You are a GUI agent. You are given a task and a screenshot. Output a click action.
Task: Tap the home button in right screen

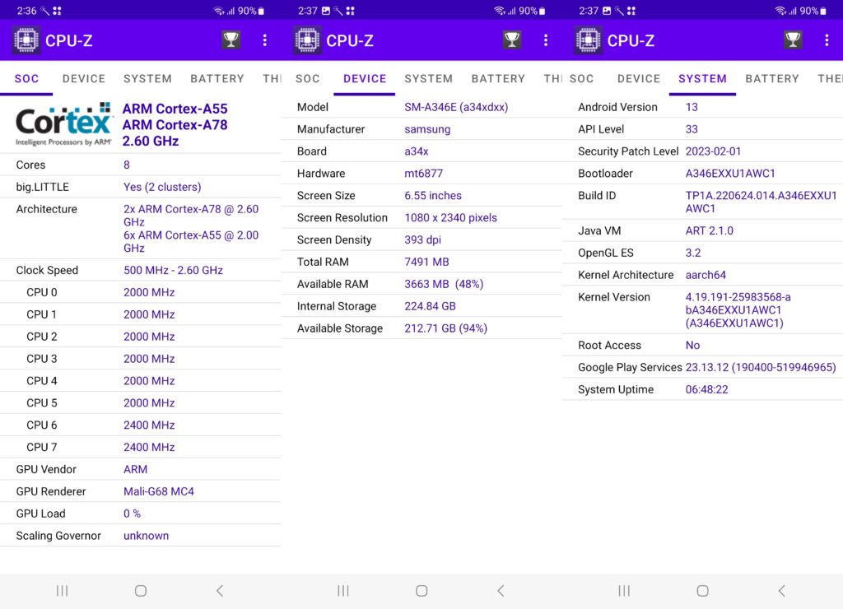point(702,591)
